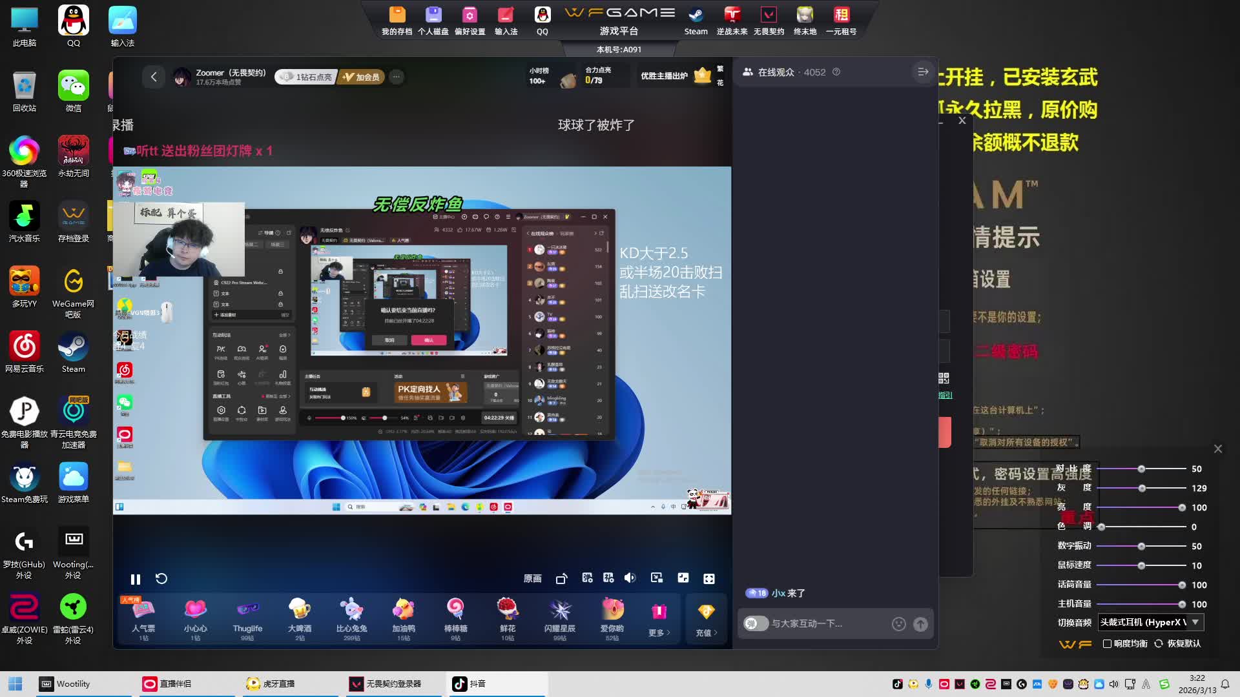Open the emoji picker in chat
Viewport: 1240px width, 697px height.
coord(898,624)
